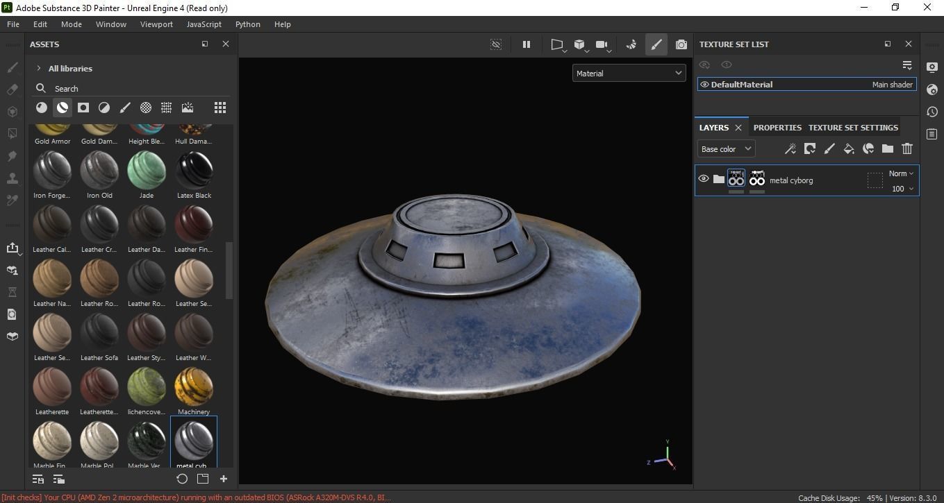Screen dimensions: 944x503
Task: Open the export textures icon in left toolbar
Action: point(12,248)
